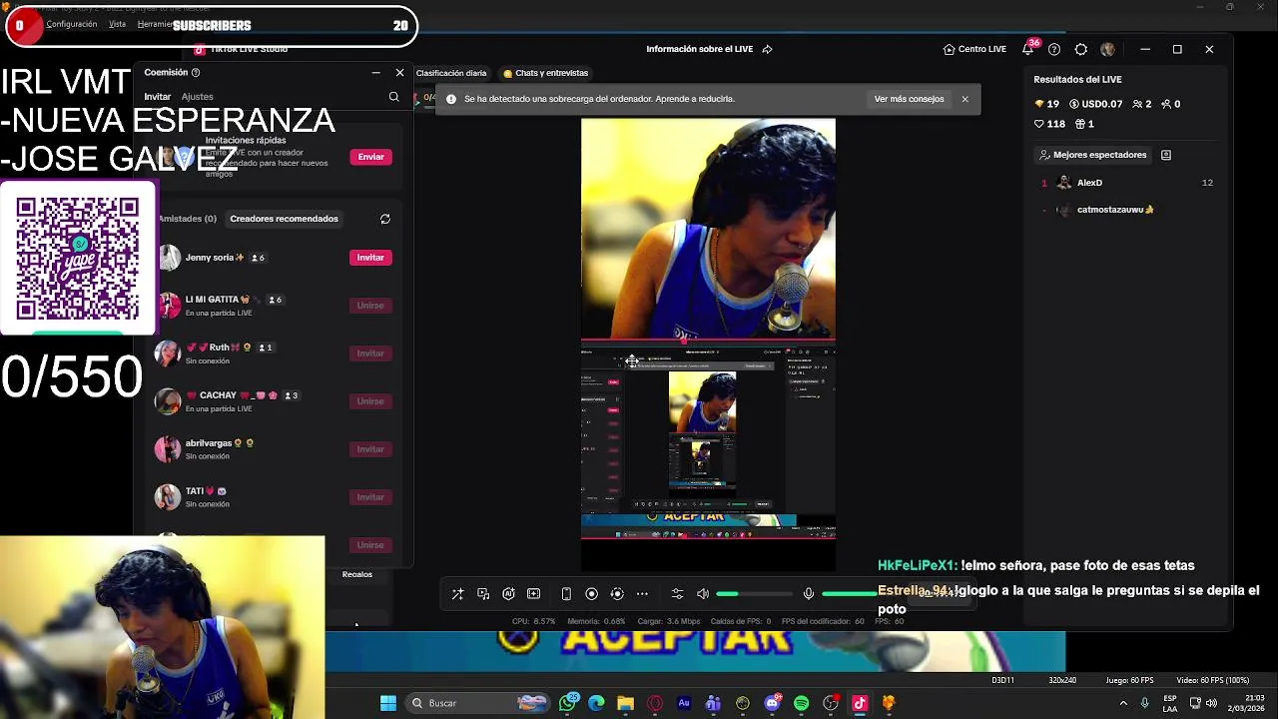
Task: Click Enviar quick invitations button
Action: click(x=370, y=157)
